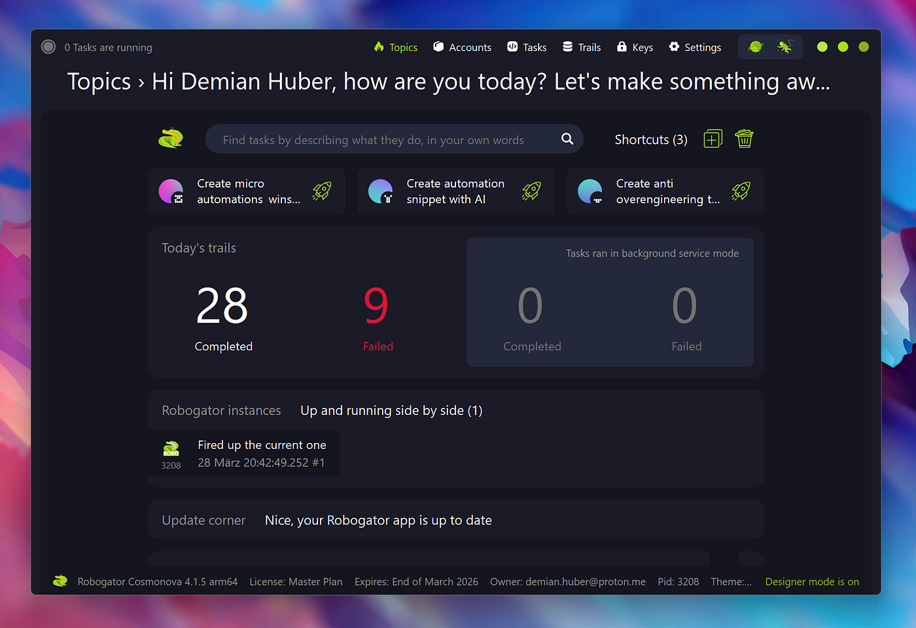916x628 pixels.
Task: Click Robogator Cosmonova 4.1.5 arm64 version text
Action: click(157, 582)
